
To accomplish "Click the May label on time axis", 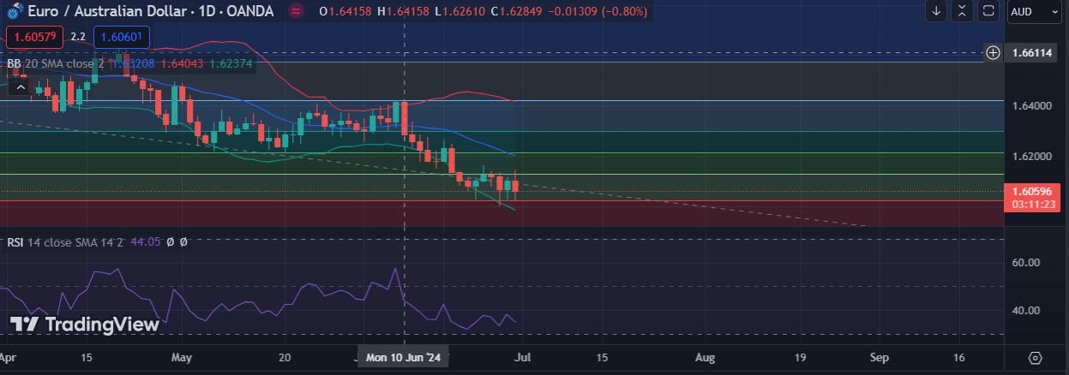I will pyautogui.click(x=181, y=357).
